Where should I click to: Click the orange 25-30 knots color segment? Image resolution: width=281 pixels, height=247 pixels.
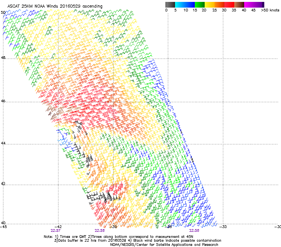coord(219,5)
